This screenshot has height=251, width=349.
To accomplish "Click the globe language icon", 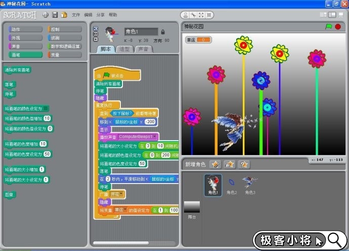I will click(46, 15).
